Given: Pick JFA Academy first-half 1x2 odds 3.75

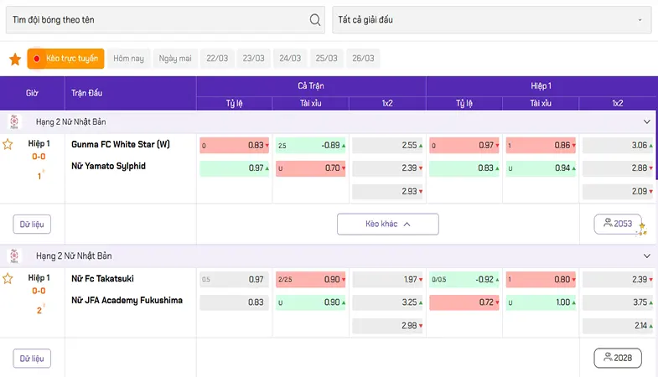Looking at the screenshot, I should click(x=618, y=302).
